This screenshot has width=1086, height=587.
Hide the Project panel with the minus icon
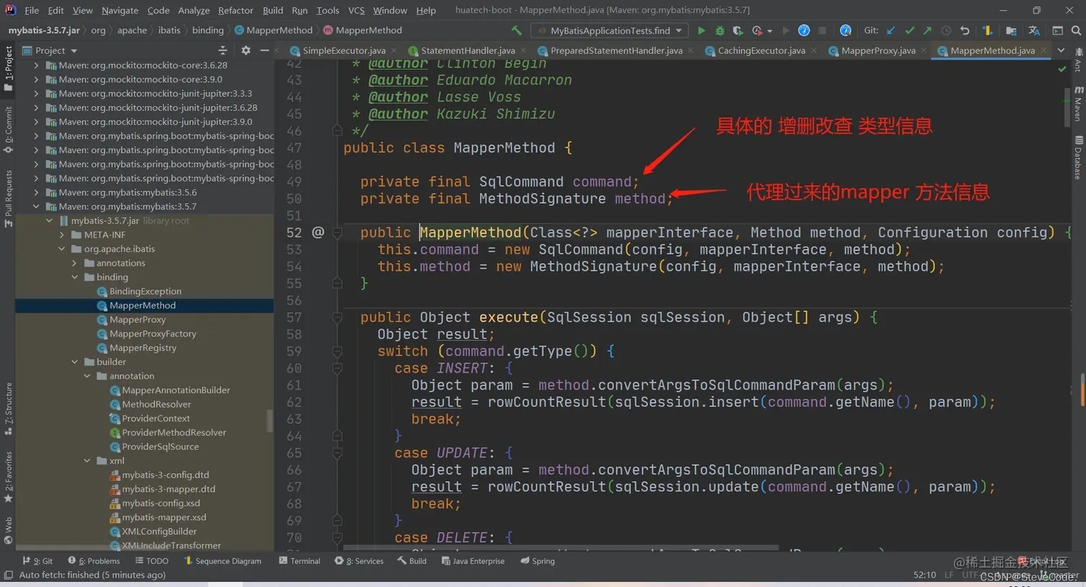pyautogui.click(x=264, y=50)
